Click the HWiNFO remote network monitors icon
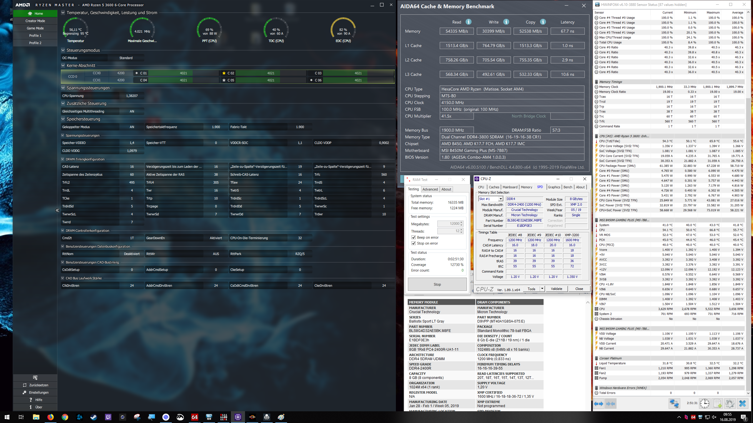This screenshot has width=753, height=423. point(674,404)
